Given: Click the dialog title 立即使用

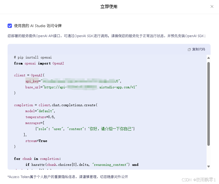Looking at the screenshot, I should 109,7.
